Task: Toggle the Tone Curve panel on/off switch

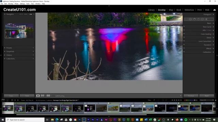Action: point(184,27)
